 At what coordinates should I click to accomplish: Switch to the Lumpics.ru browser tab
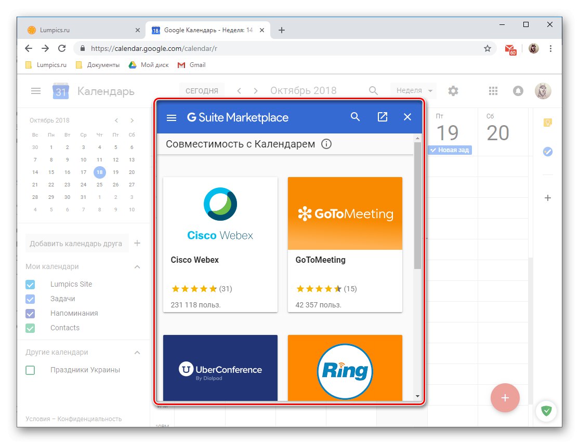click(83, 30)
